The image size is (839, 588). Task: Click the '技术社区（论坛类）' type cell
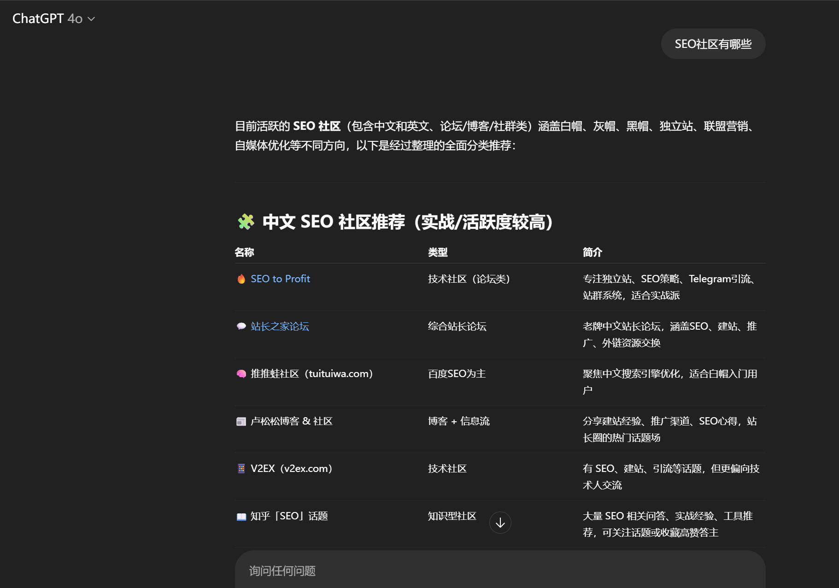[x=469, y=279]
